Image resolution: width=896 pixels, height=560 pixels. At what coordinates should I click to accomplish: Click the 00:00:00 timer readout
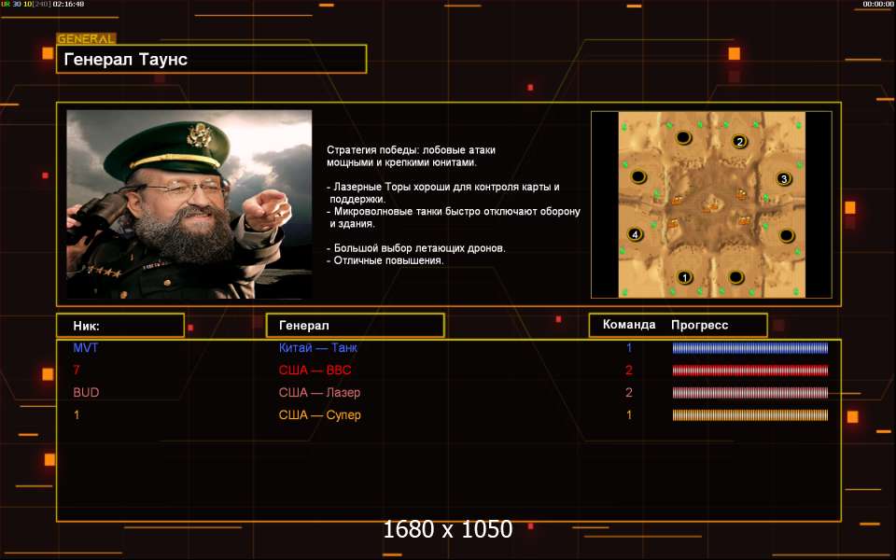[877, 4]
